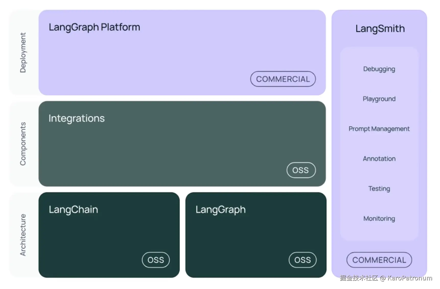Open the LangGraph block title
The width and height of the screenshot is (440, 289).
pyautogui.click(x=220, y=210)
